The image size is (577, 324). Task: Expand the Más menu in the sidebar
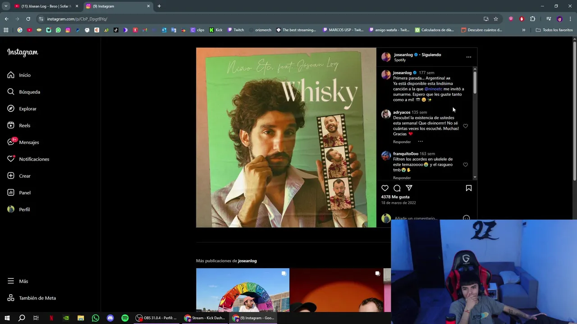(x=18, y=281)
